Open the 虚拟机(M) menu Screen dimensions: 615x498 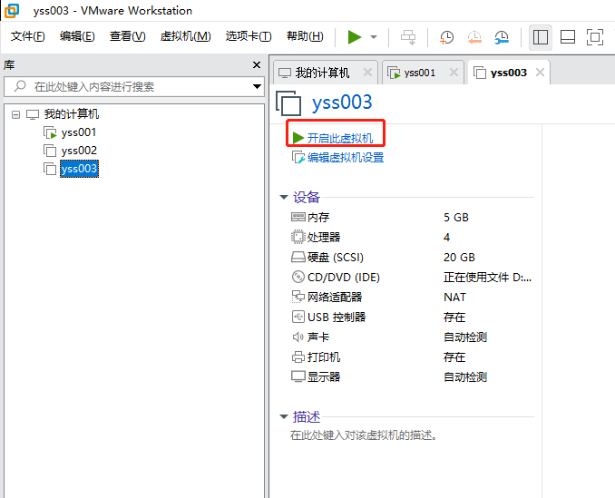point(186,36)
